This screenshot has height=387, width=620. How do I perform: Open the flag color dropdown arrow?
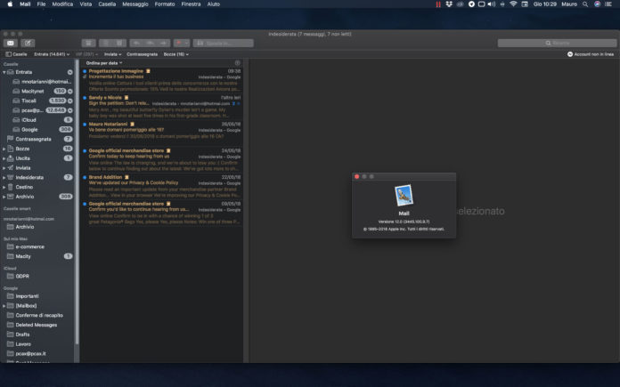187,43
